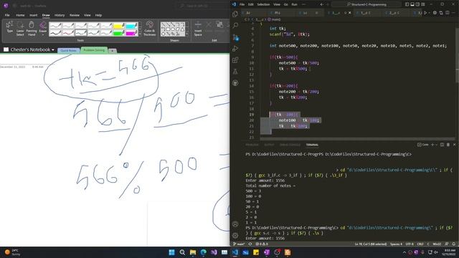Open the Testing flask view
This screenshot has height=258, width=459.
coord(235,72)
